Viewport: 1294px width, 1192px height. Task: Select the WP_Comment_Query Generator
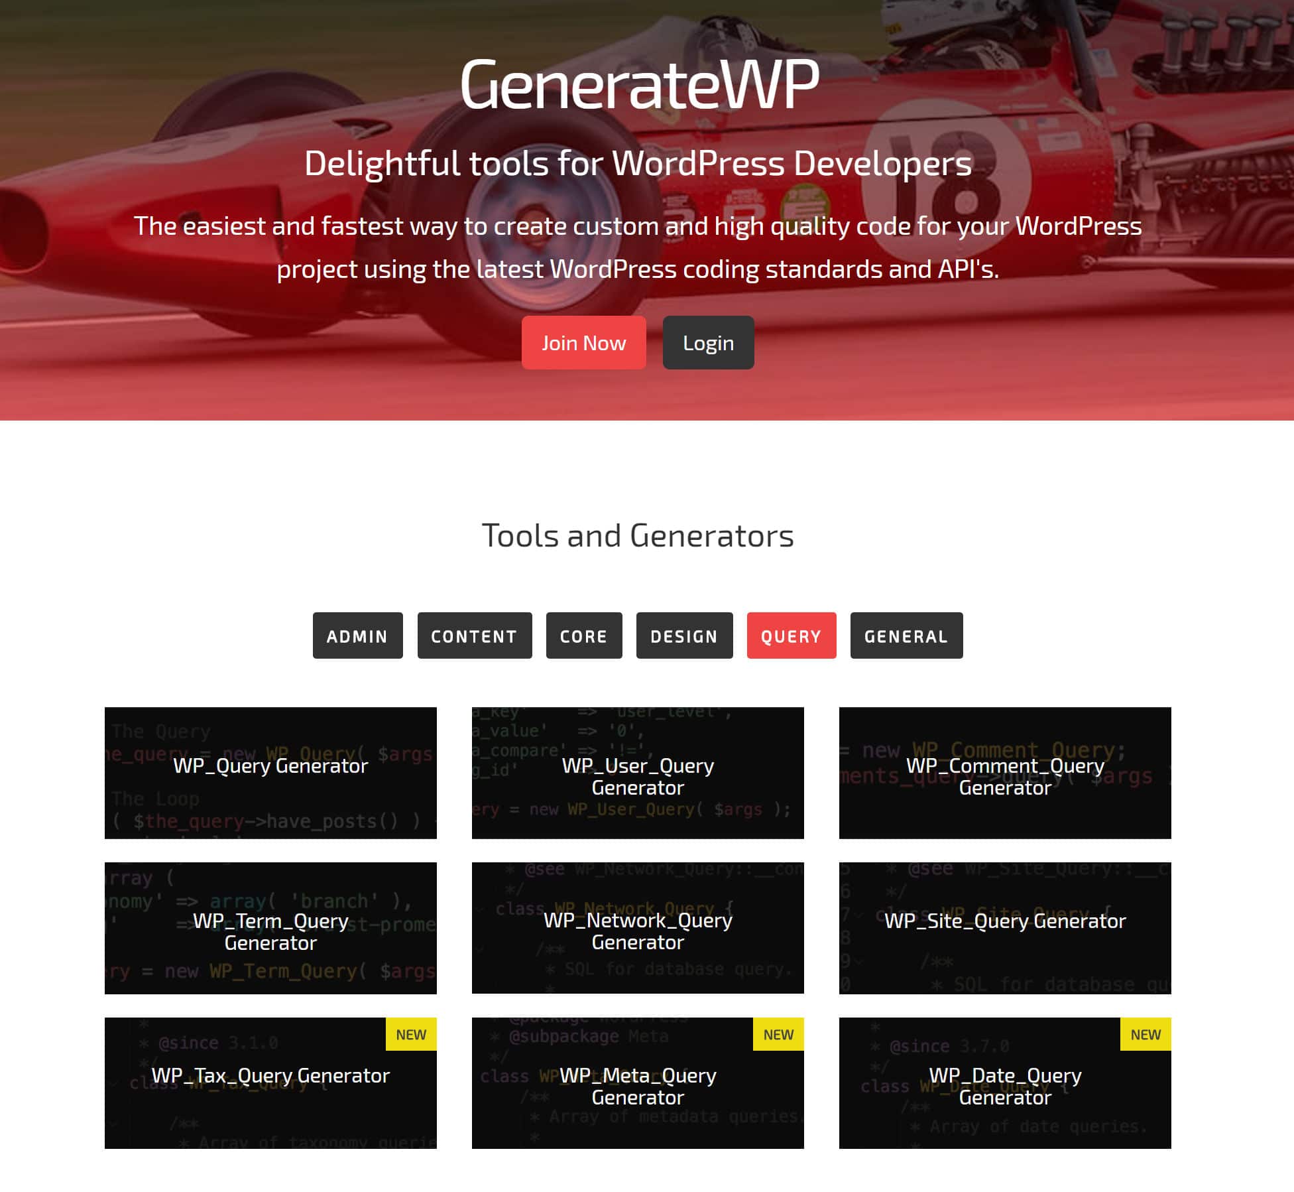[x=1006, y=773]
